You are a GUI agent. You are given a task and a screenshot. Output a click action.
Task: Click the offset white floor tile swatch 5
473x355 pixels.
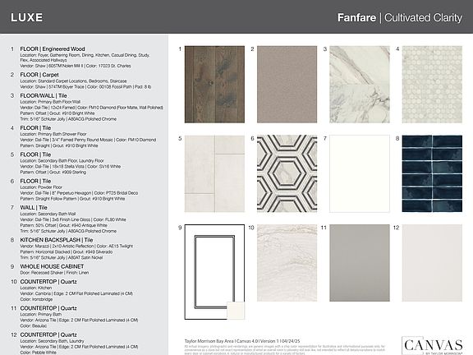tap(214, 173)
